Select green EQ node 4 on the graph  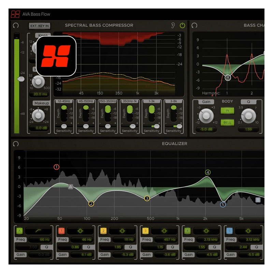point(208,172)
